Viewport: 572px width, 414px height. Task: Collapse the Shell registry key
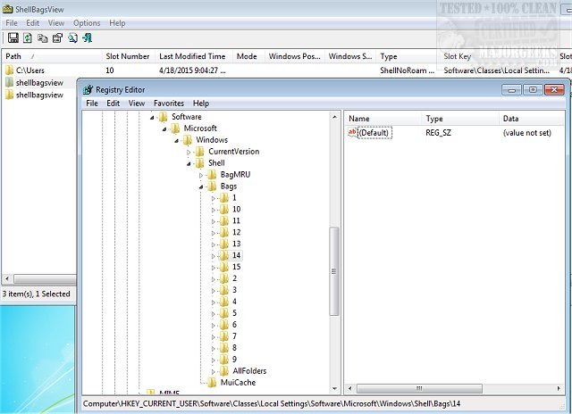(189, 163)
